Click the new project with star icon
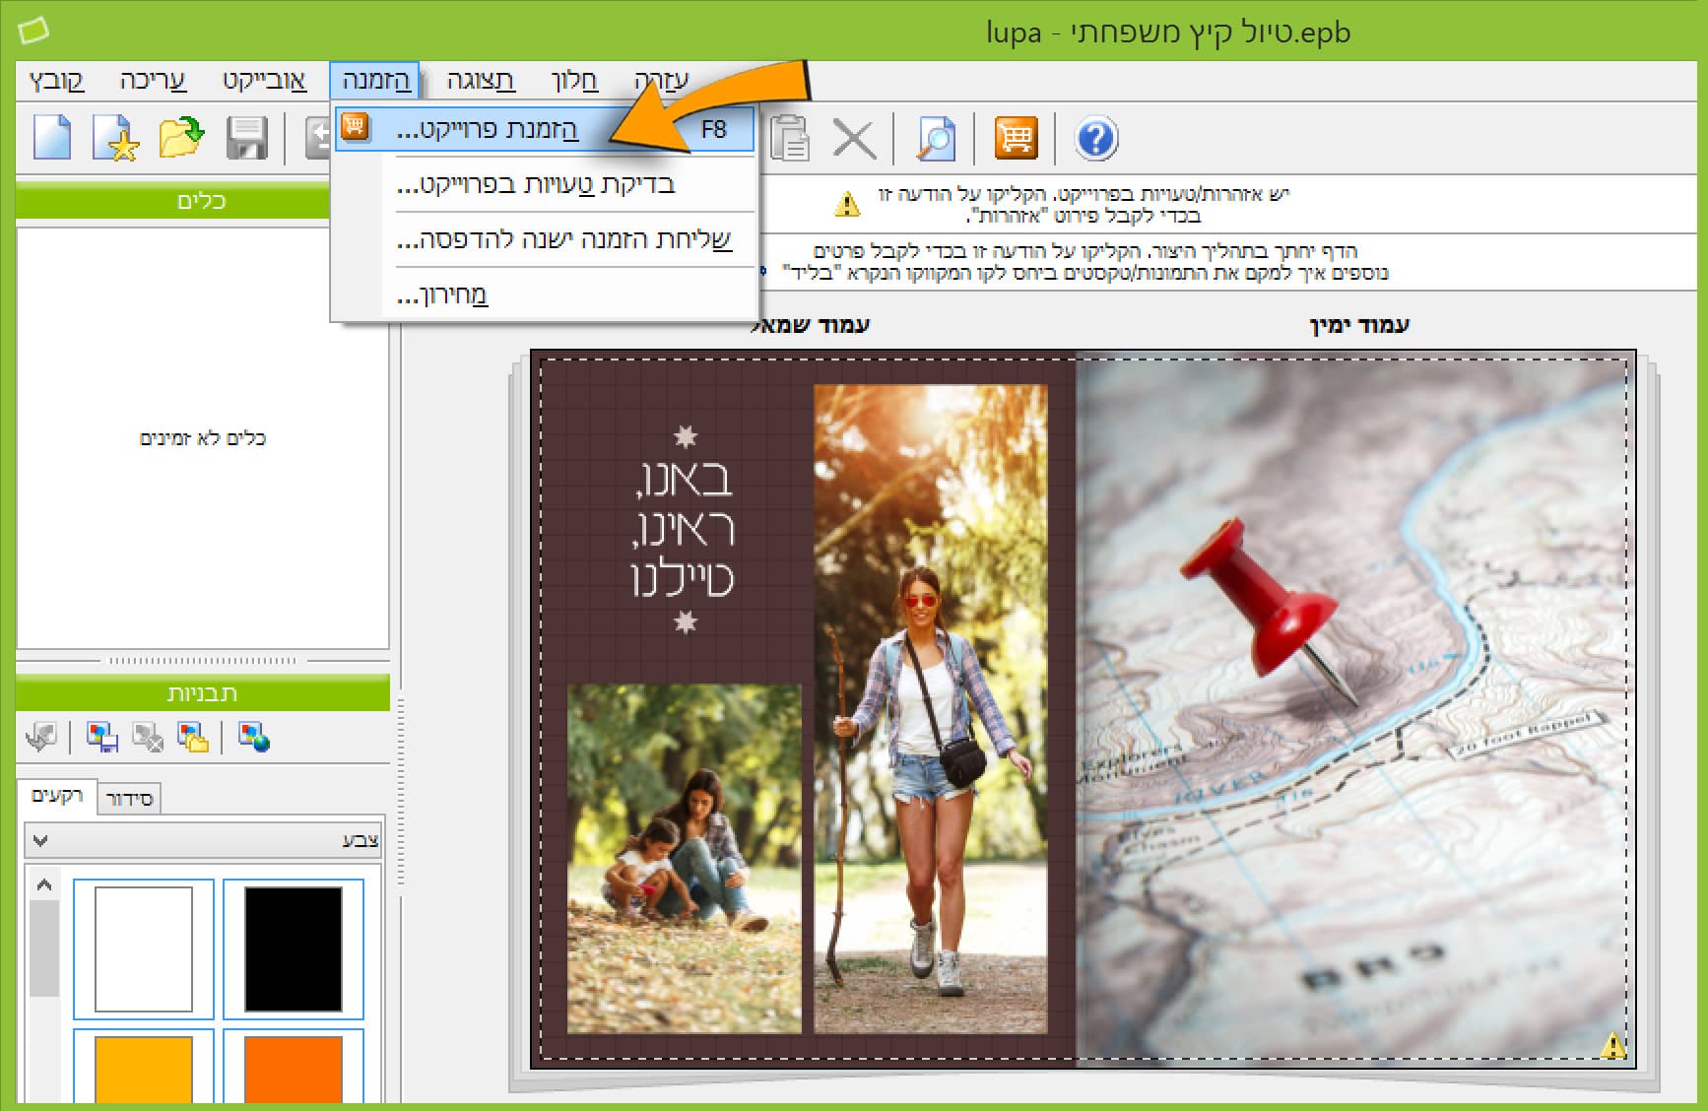Image resolution: width=1708 pixels, height=1111 pixels. pos(115,138)
